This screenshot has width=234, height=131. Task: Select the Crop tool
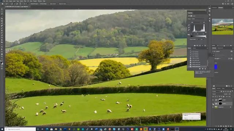point(2,19)
